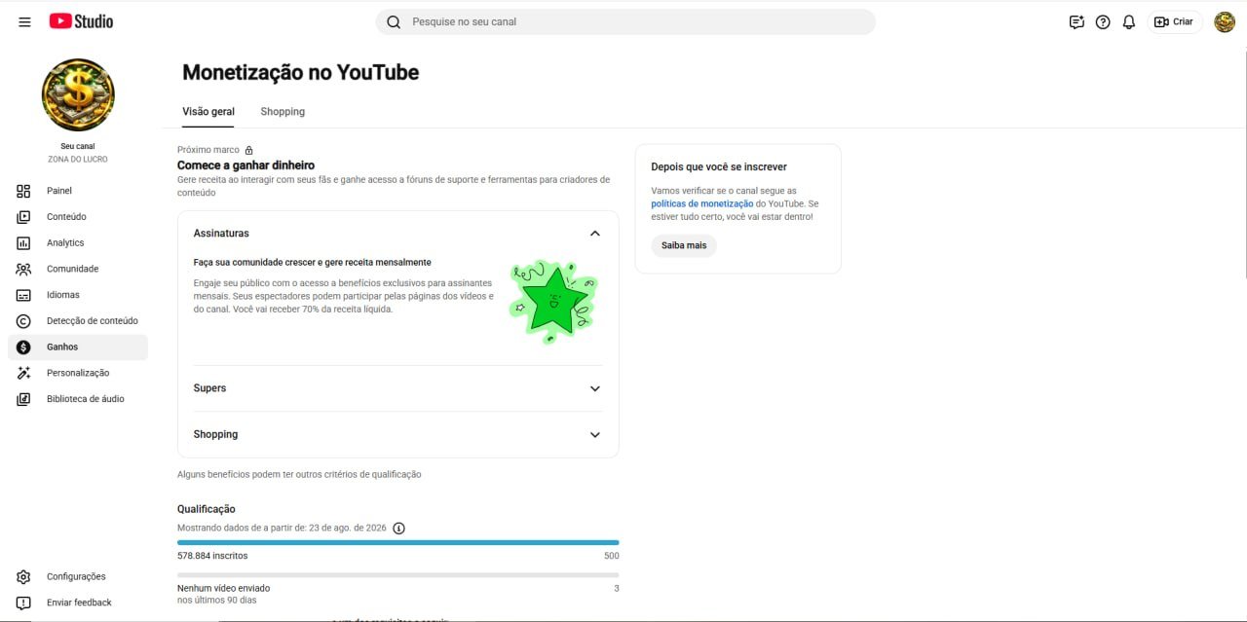The width and height of the screenshot is (1247, 622).
Task: Open Analytics section
Action: pyautogui.click(x=78, y=243)
